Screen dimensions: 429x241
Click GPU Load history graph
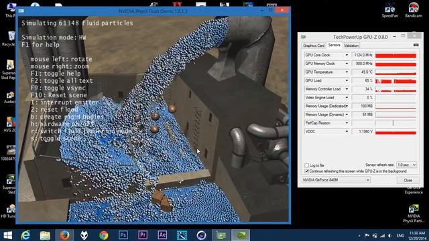pyautogui.click(x=395, y=80)
